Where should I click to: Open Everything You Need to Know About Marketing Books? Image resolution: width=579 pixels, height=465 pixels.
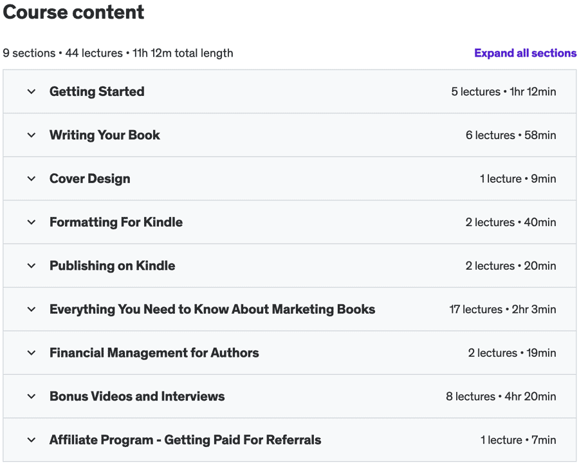coord(212,309)
